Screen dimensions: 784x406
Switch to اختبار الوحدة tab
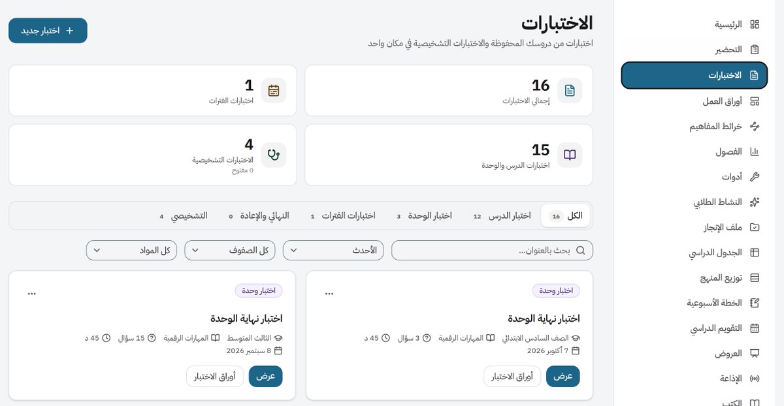pos(424,216)
